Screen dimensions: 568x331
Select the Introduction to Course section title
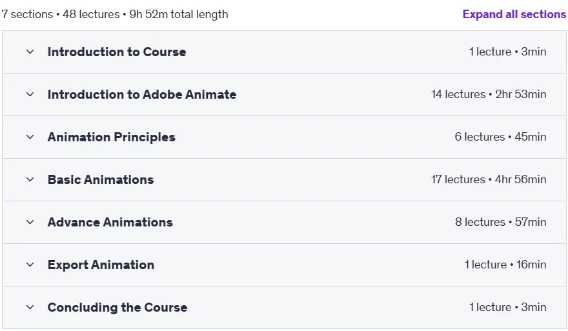[x=117, y=52]
